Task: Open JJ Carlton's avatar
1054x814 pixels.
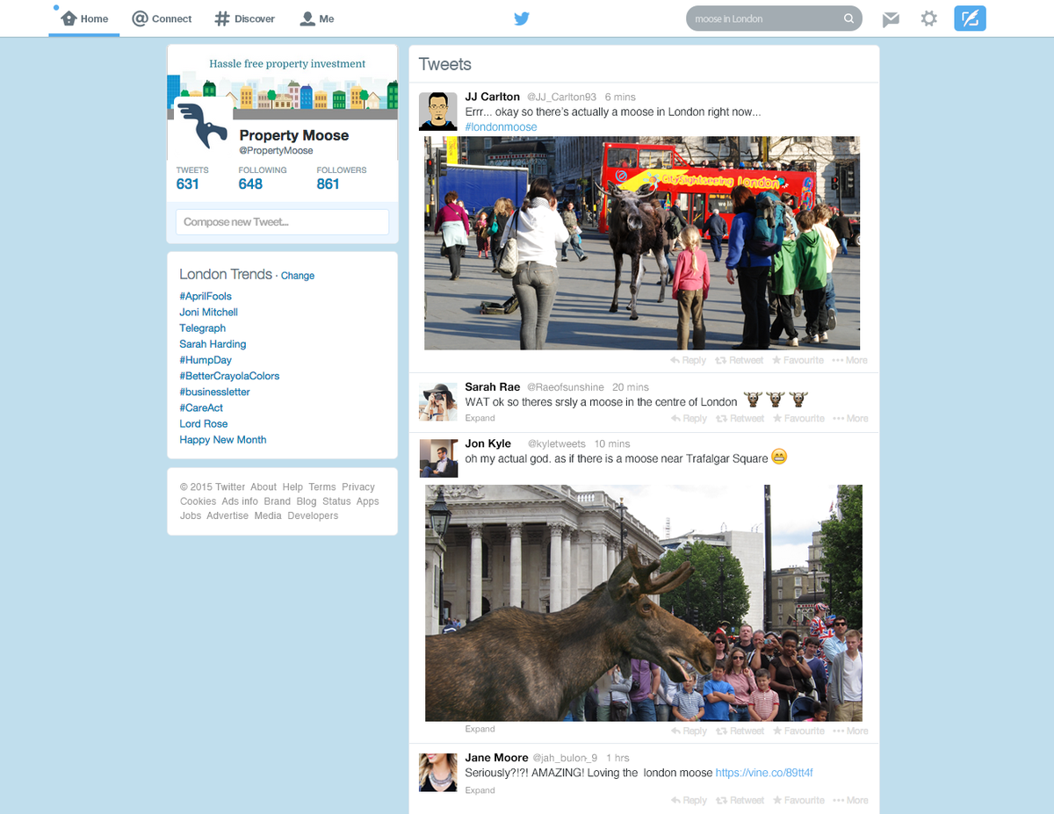Action: 437,111
